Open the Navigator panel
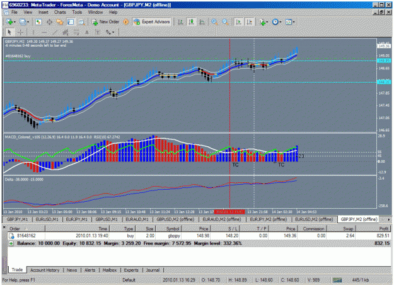Image resolution: width=394 pixels, height=285 pixels. point(60,22)
